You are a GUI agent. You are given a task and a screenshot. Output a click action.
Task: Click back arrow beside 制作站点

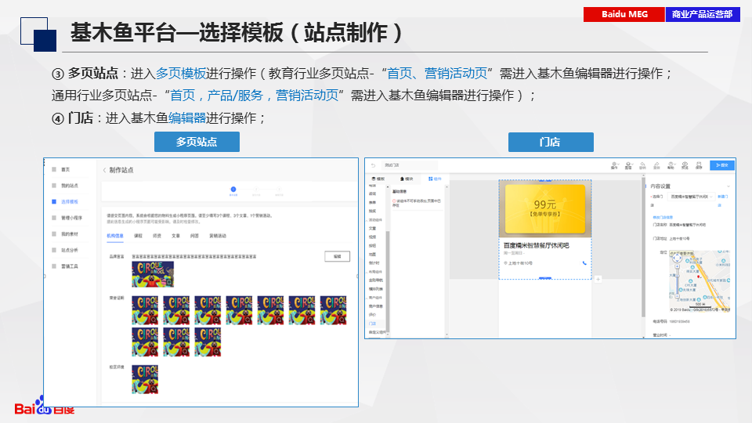click(104, 170)
